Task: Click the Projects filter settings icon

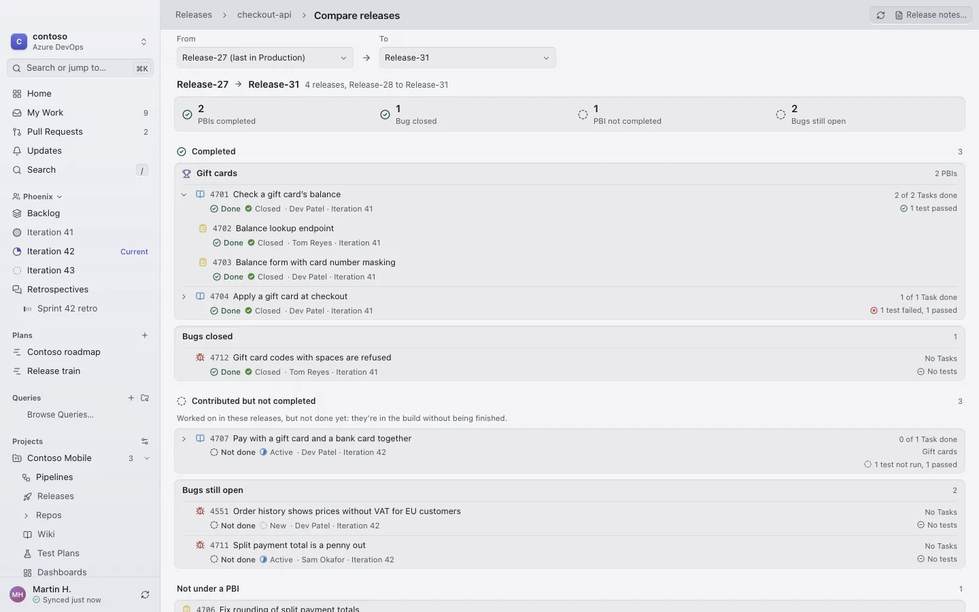Action: pyautogui.click(x=145, y=441)
